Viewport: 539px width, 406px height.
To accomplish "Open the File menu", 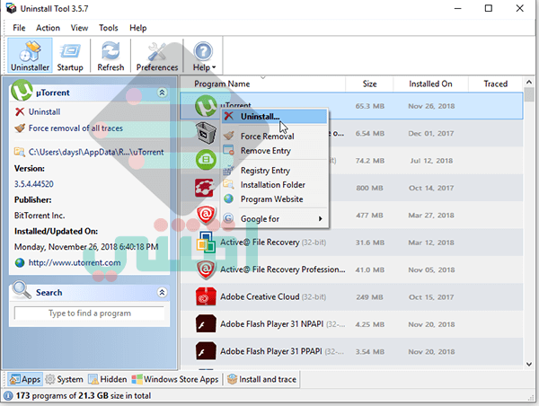I will pos(19,28).
